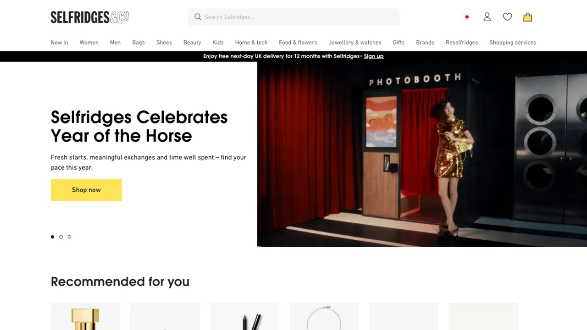Select the first carousel slide dot
The image size is (587, 330).
pyautogui.click(x=52, y=237)
